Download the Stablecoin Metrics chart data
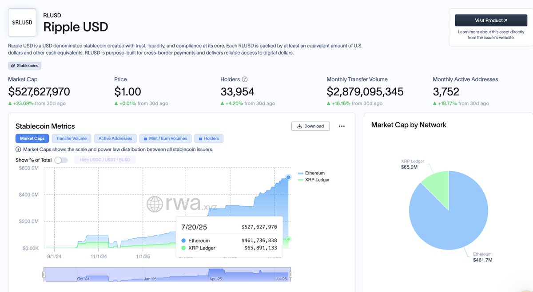This screenshot has height=292, width=533. 310,126
